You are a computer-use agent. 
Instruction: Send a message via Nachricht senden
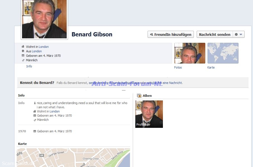[x=215, y=34]
